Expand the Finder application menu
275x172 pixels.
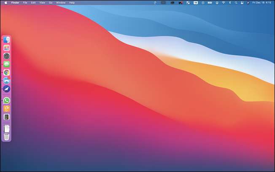15,3
